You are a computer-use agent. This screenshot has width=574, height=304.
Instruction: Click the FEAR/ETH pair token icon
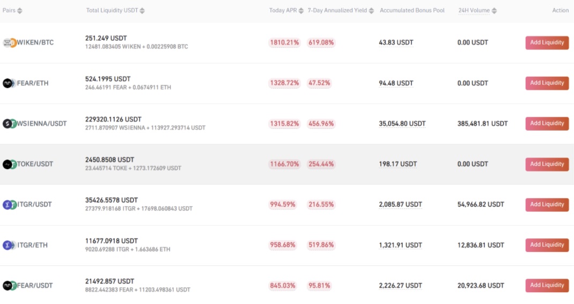[x=10, y=83]
